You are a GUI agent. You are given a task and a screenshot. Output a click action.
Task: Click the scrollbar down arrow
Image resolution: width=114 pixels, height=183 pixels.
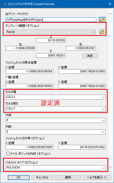click(x=110, y=167)
